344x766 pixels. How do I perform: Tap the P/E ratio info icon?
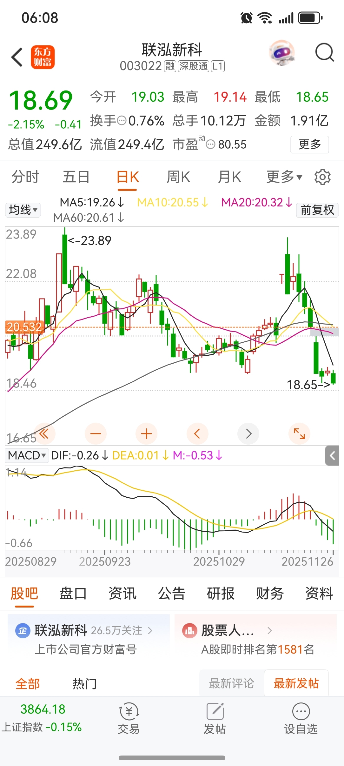pos(211,144)
